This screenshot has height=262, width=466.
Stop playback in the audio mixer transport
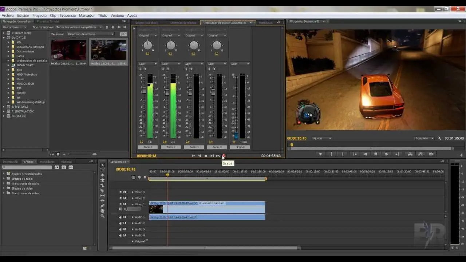point(206,156)
